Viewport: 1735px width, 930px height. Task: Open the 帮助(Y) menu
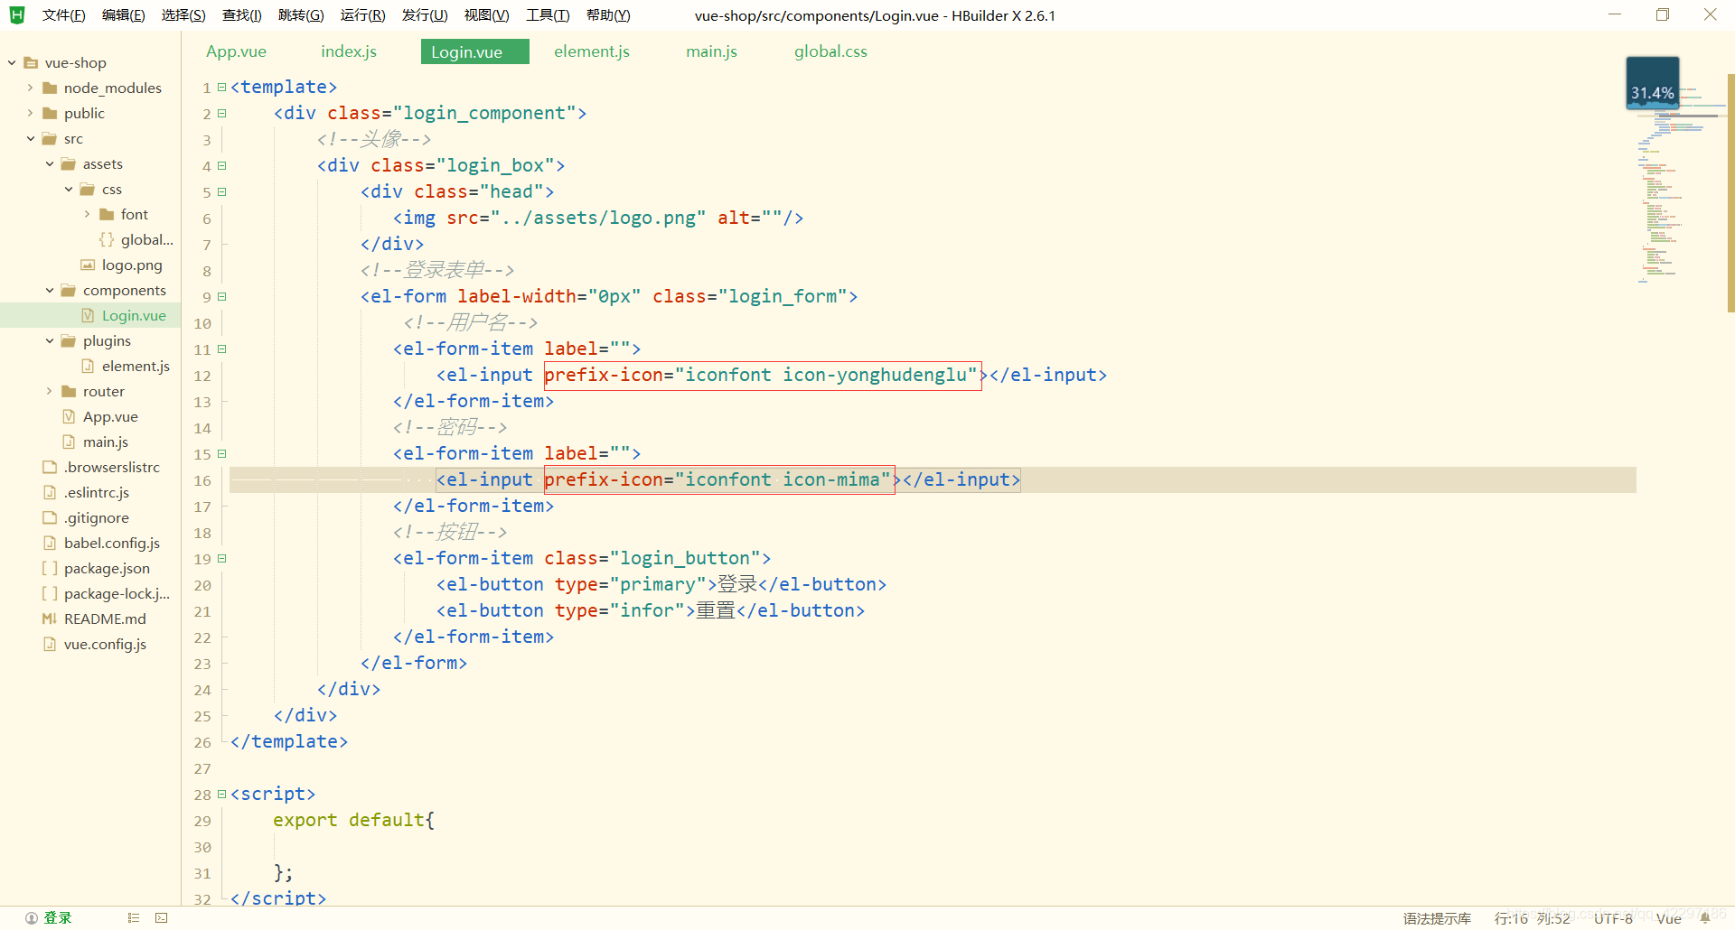point(608,15)
